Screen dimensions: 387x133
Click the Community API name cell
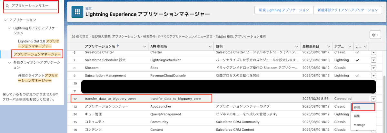160,122
